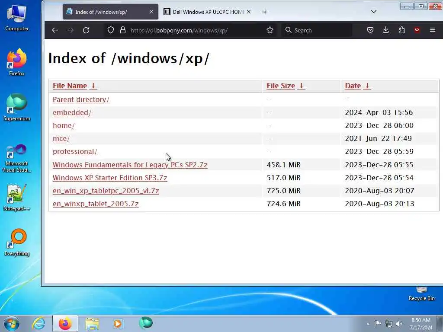Select the Recycle Bin desktop icon
Screen dimensions: 443x332
[421, 294]
